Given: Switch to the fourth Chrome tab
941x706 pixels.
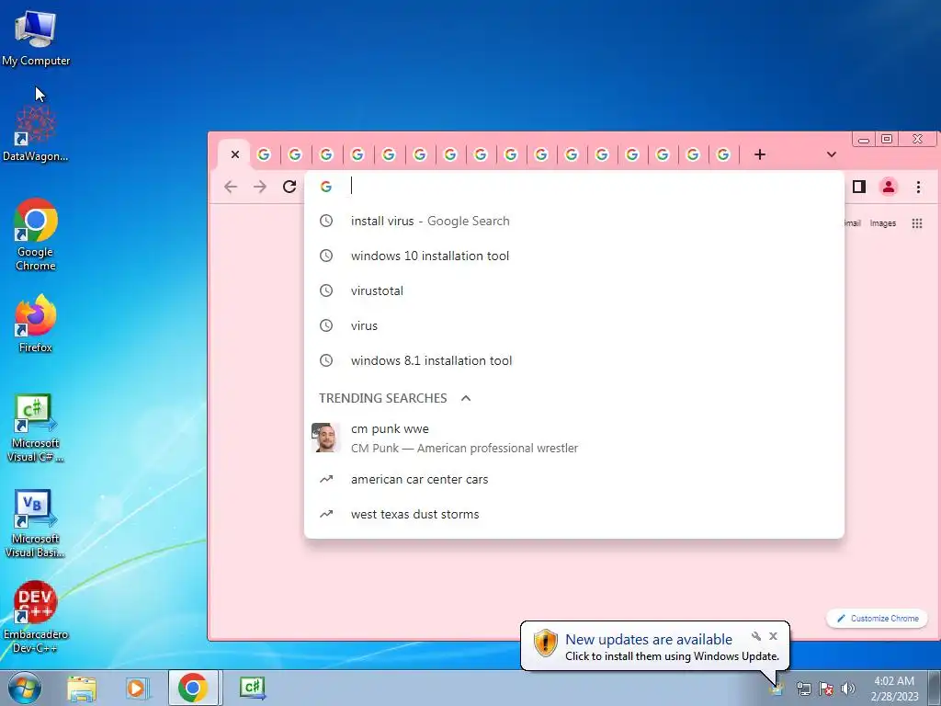Looking at the screenshot, I should (326, 154).
